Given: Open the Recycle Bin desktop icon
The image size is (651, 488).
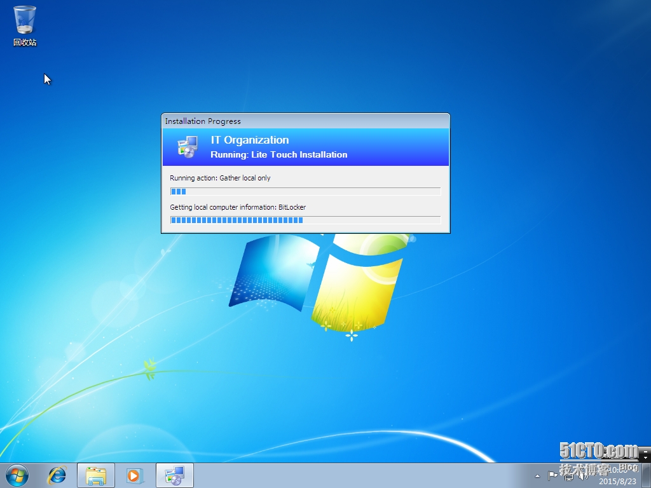Looking at the screenshot, I should 25,25.
